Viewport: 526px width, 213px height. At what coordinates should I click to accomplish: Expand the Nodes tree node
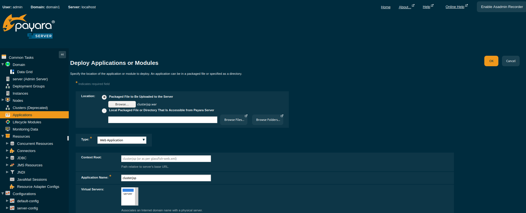pos(3,100)
